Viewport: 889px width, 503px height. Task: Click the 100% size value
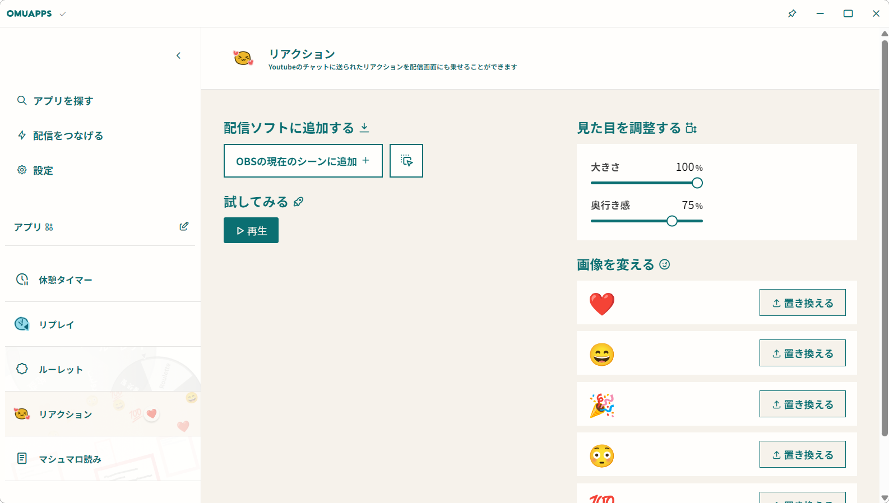click(x=689, y=167)
